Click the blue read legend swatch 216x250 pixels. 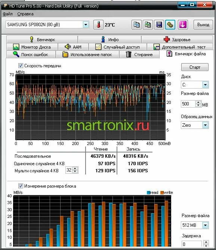pyautogui.click(x=149, y=192)
